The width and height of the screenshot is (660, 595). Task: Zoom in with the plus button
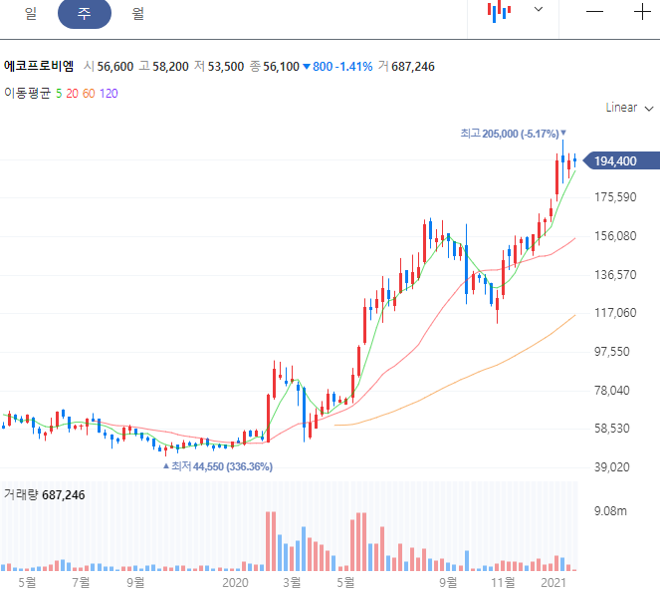(x=642, y=11)
